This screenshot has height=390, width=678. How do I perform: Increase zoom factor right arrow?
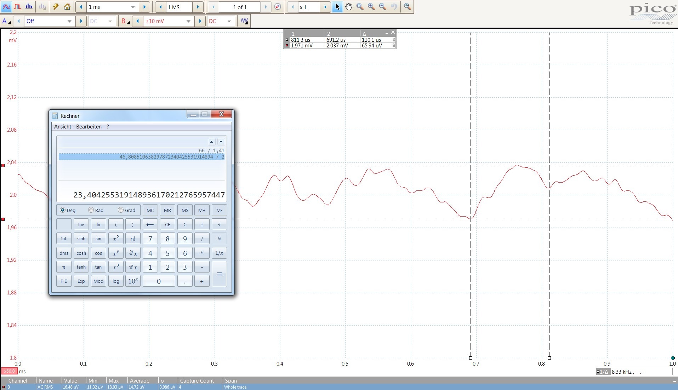coord(325,7)
